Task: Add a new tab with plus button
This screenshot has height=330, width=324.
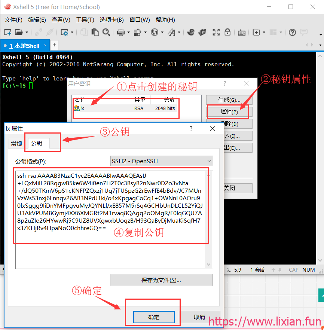Action: pos(54,45)
